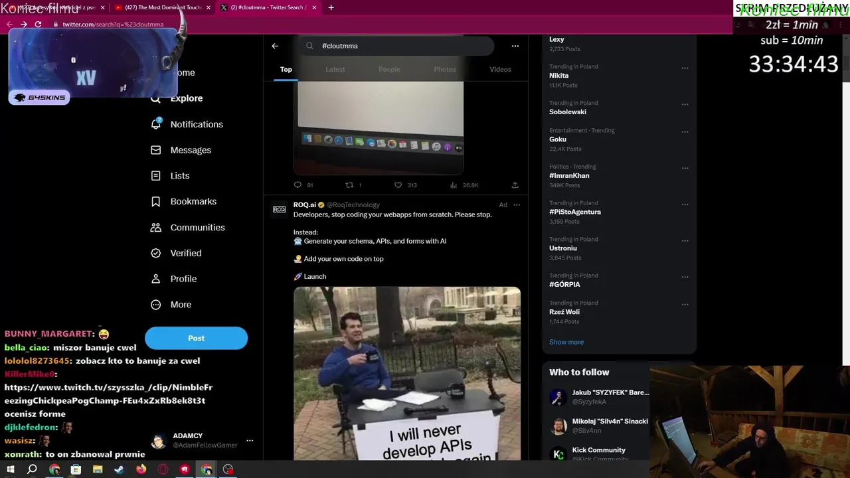Open the Goku trending topic
This screenshot has width=850, height=478.
558,139
